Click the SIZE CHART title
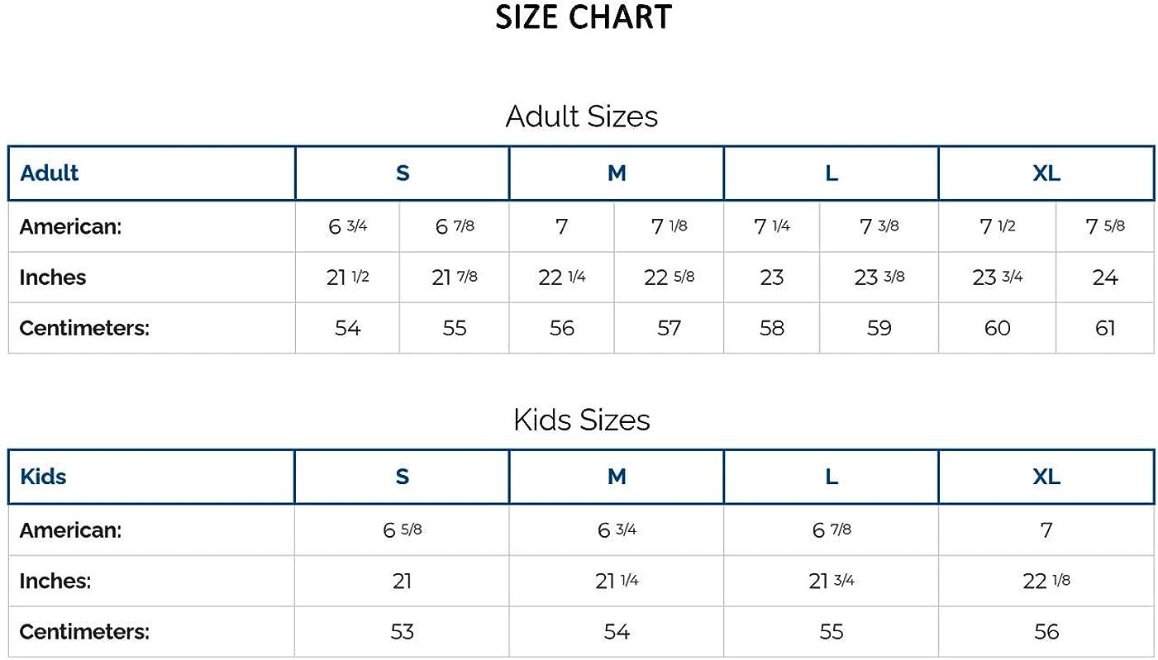1158x660 pixels. [x=583, y=17]
